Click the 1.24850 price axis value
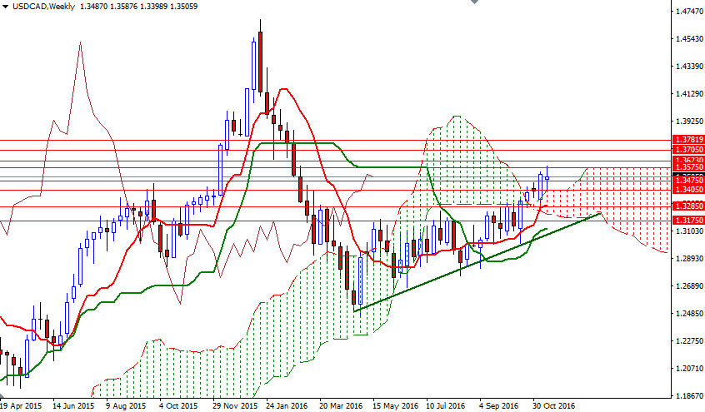Image resolution: width=705 pixels, height=412 pixels. pos(689,313)
